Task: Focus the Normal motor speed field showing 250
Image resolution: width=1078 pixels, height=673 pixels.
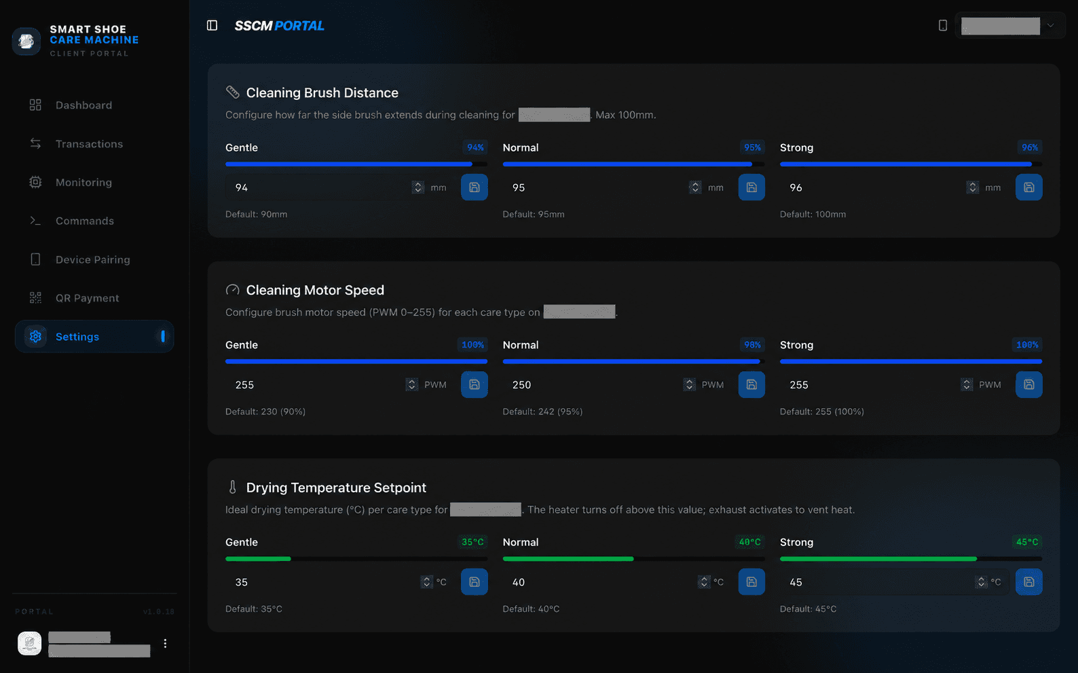Action: point(616,384)
